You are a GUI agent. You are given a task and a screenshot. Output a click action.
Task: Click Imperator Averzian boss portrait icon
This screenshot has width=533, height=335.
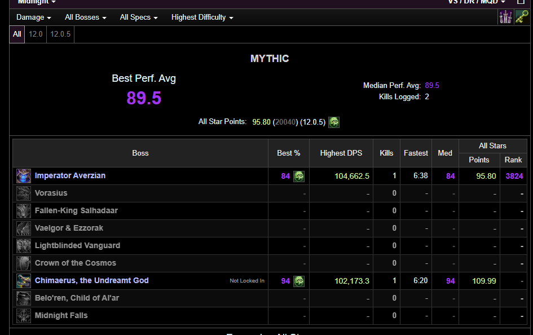point(24,176)
